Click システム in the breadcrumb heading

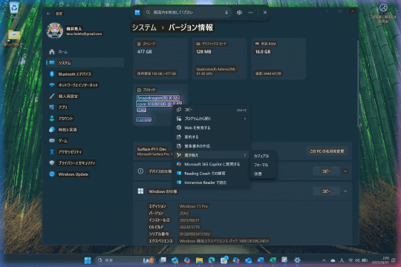click(x=144, y=27)
